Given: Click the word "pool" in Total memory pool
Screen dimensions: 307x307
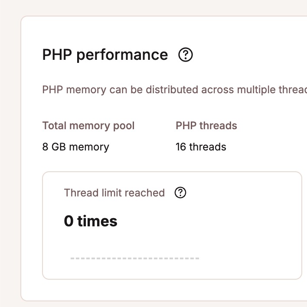Looking at the screenshot, I should pyautogui.click(x=125, y=126).
